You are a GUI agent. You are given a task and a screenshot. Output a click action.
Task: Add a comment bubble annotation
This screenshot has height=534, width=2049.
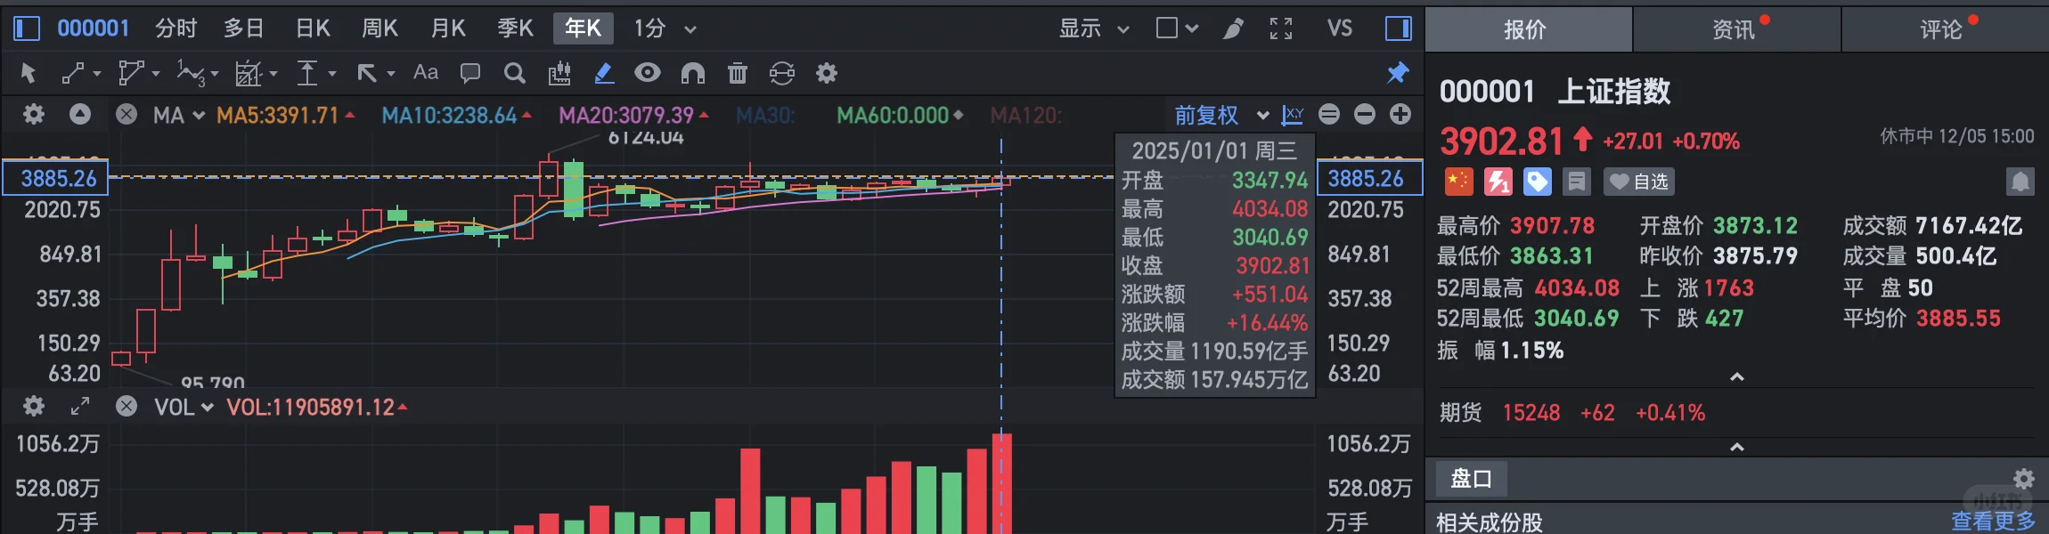point(470,73)
